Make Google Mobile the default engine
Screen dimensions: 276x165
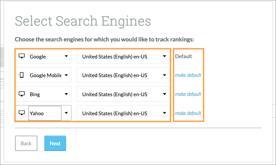188,75
